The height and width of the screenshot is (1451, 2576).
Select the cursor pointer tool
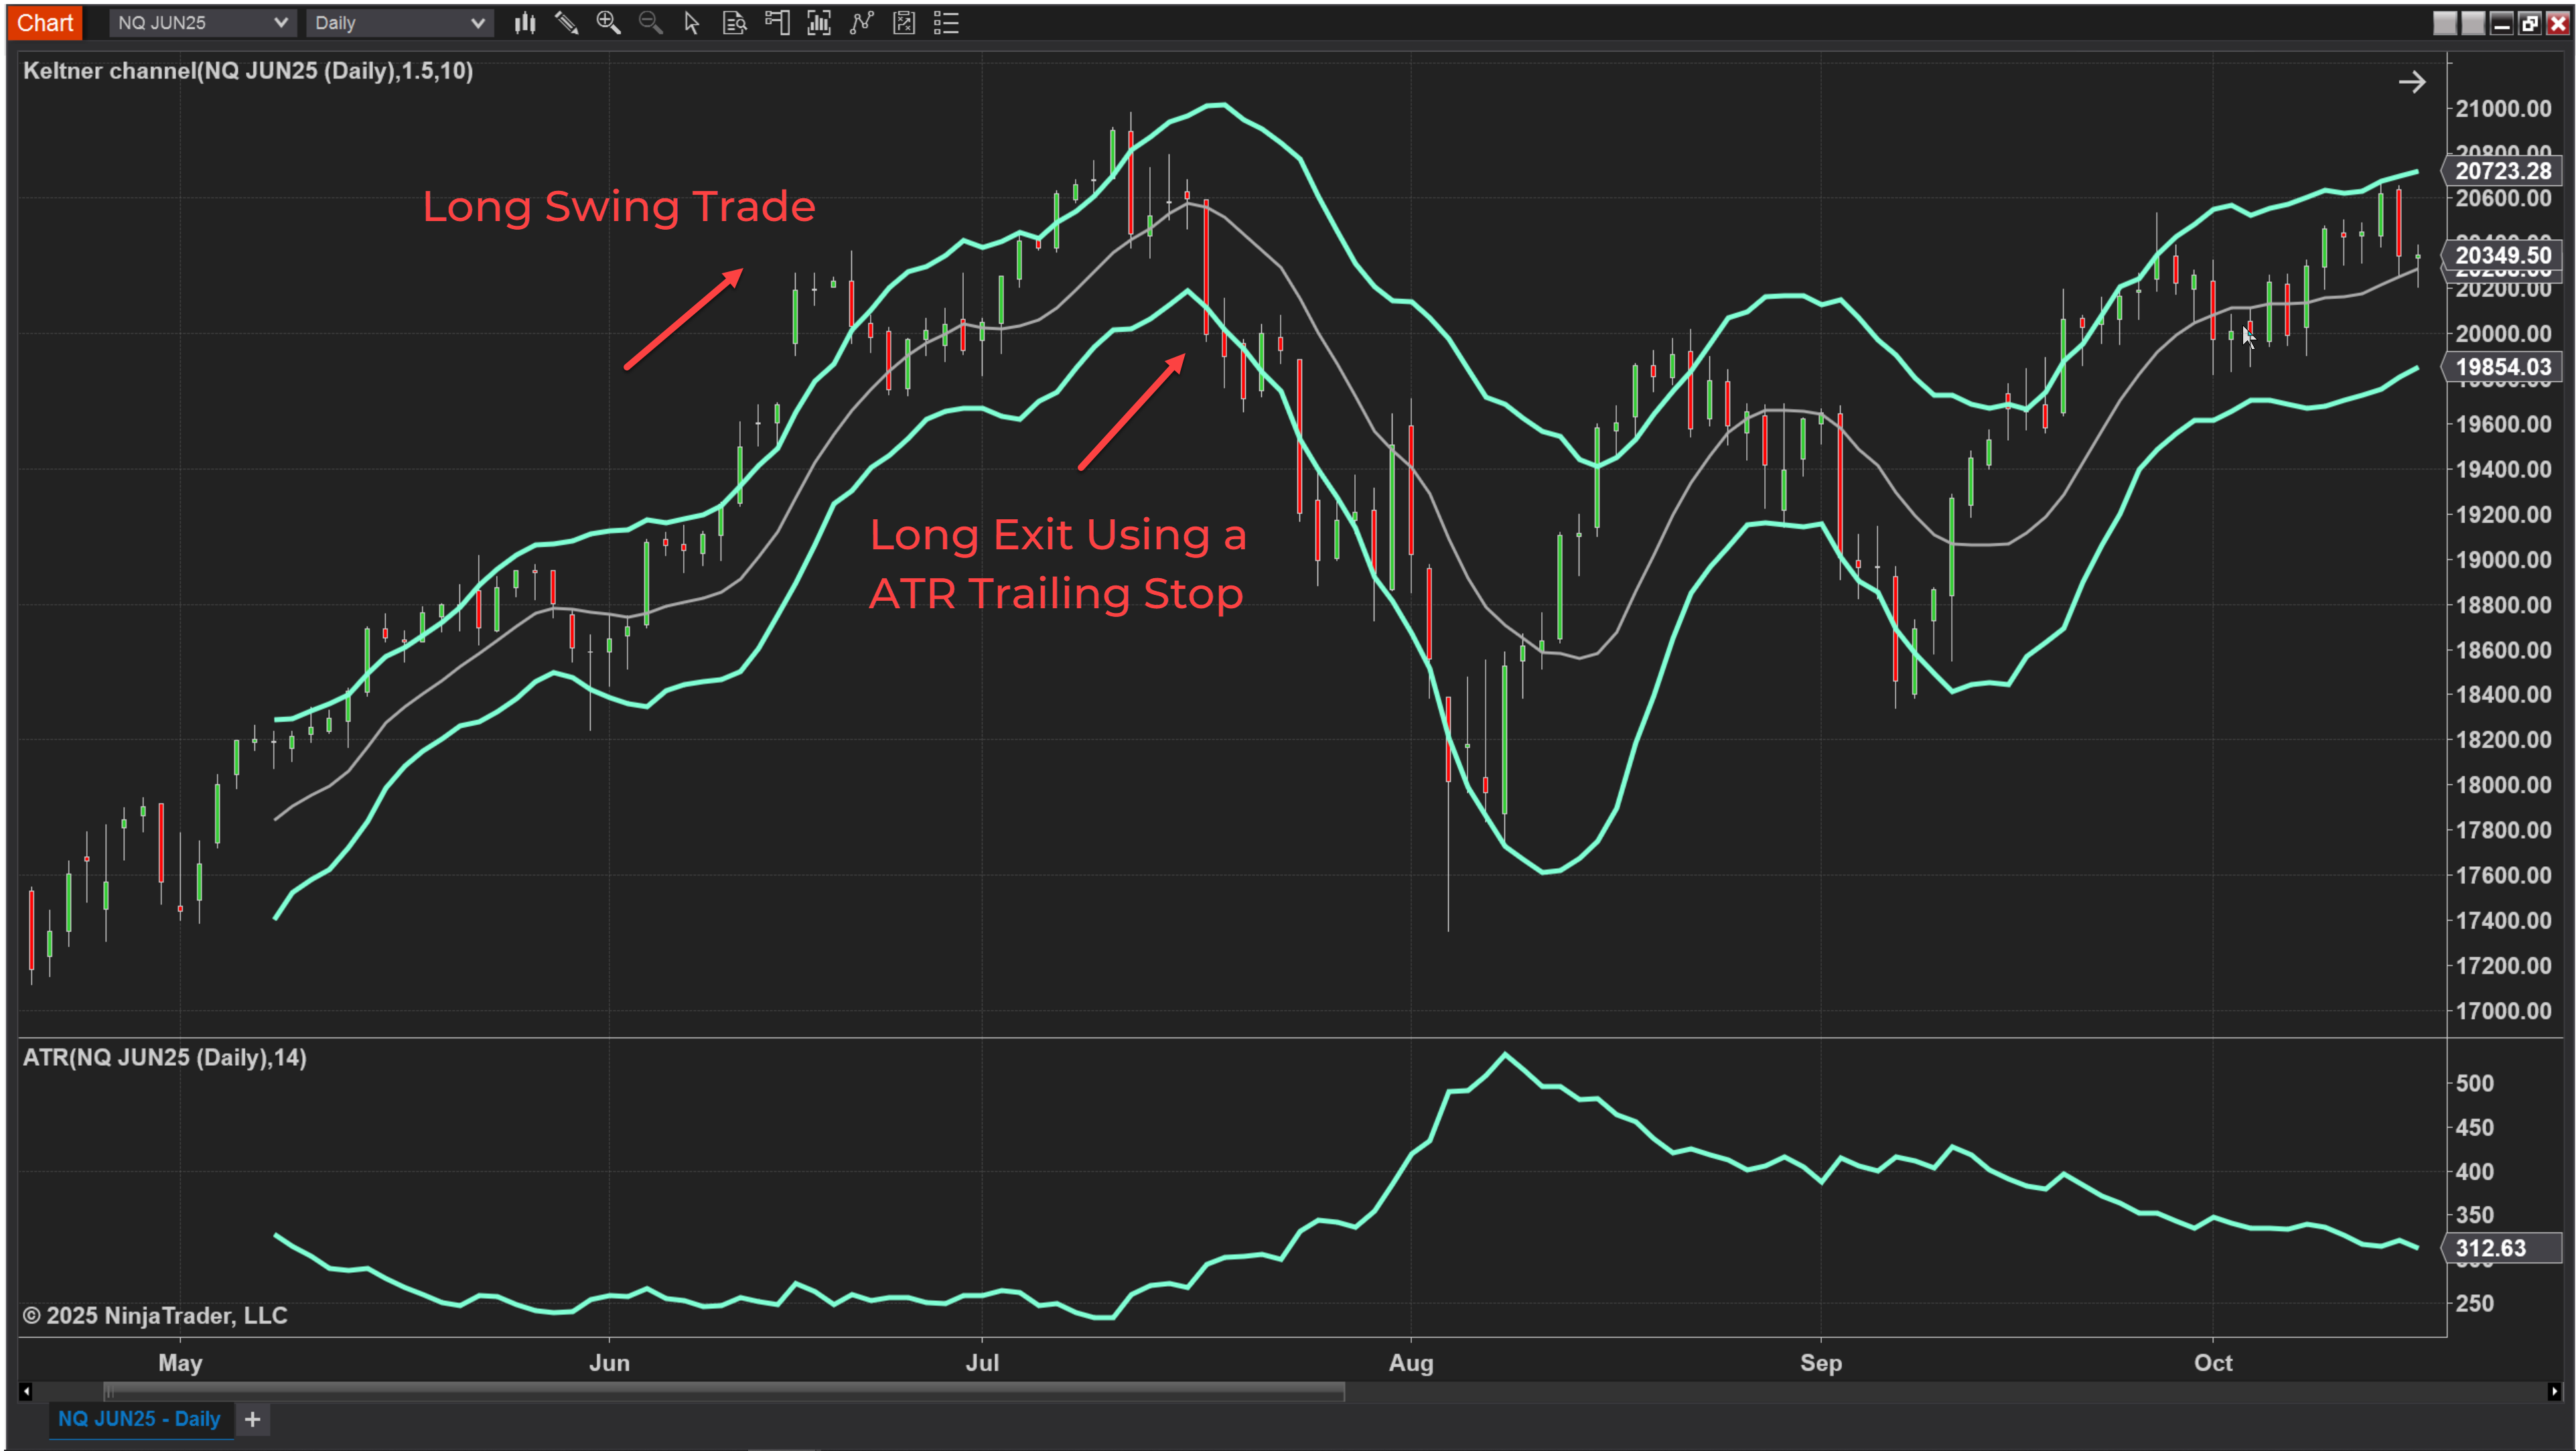pos(692,23)
